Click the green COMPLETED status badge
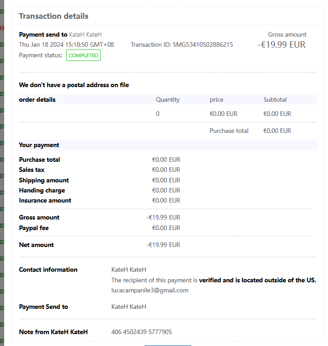The width and height of the screenshot is (328, 346). (83, 55)
